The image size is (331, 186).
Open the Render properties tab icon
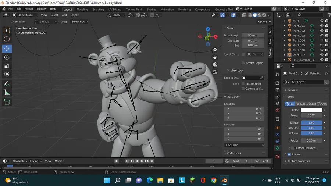click(277, 83)
